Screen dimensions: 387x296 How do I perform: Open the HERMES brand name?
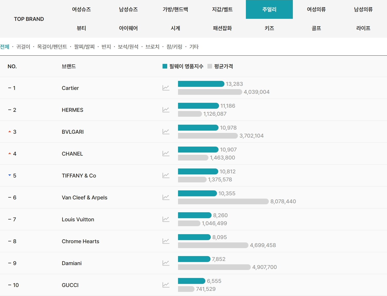click(x=72, y=110)
